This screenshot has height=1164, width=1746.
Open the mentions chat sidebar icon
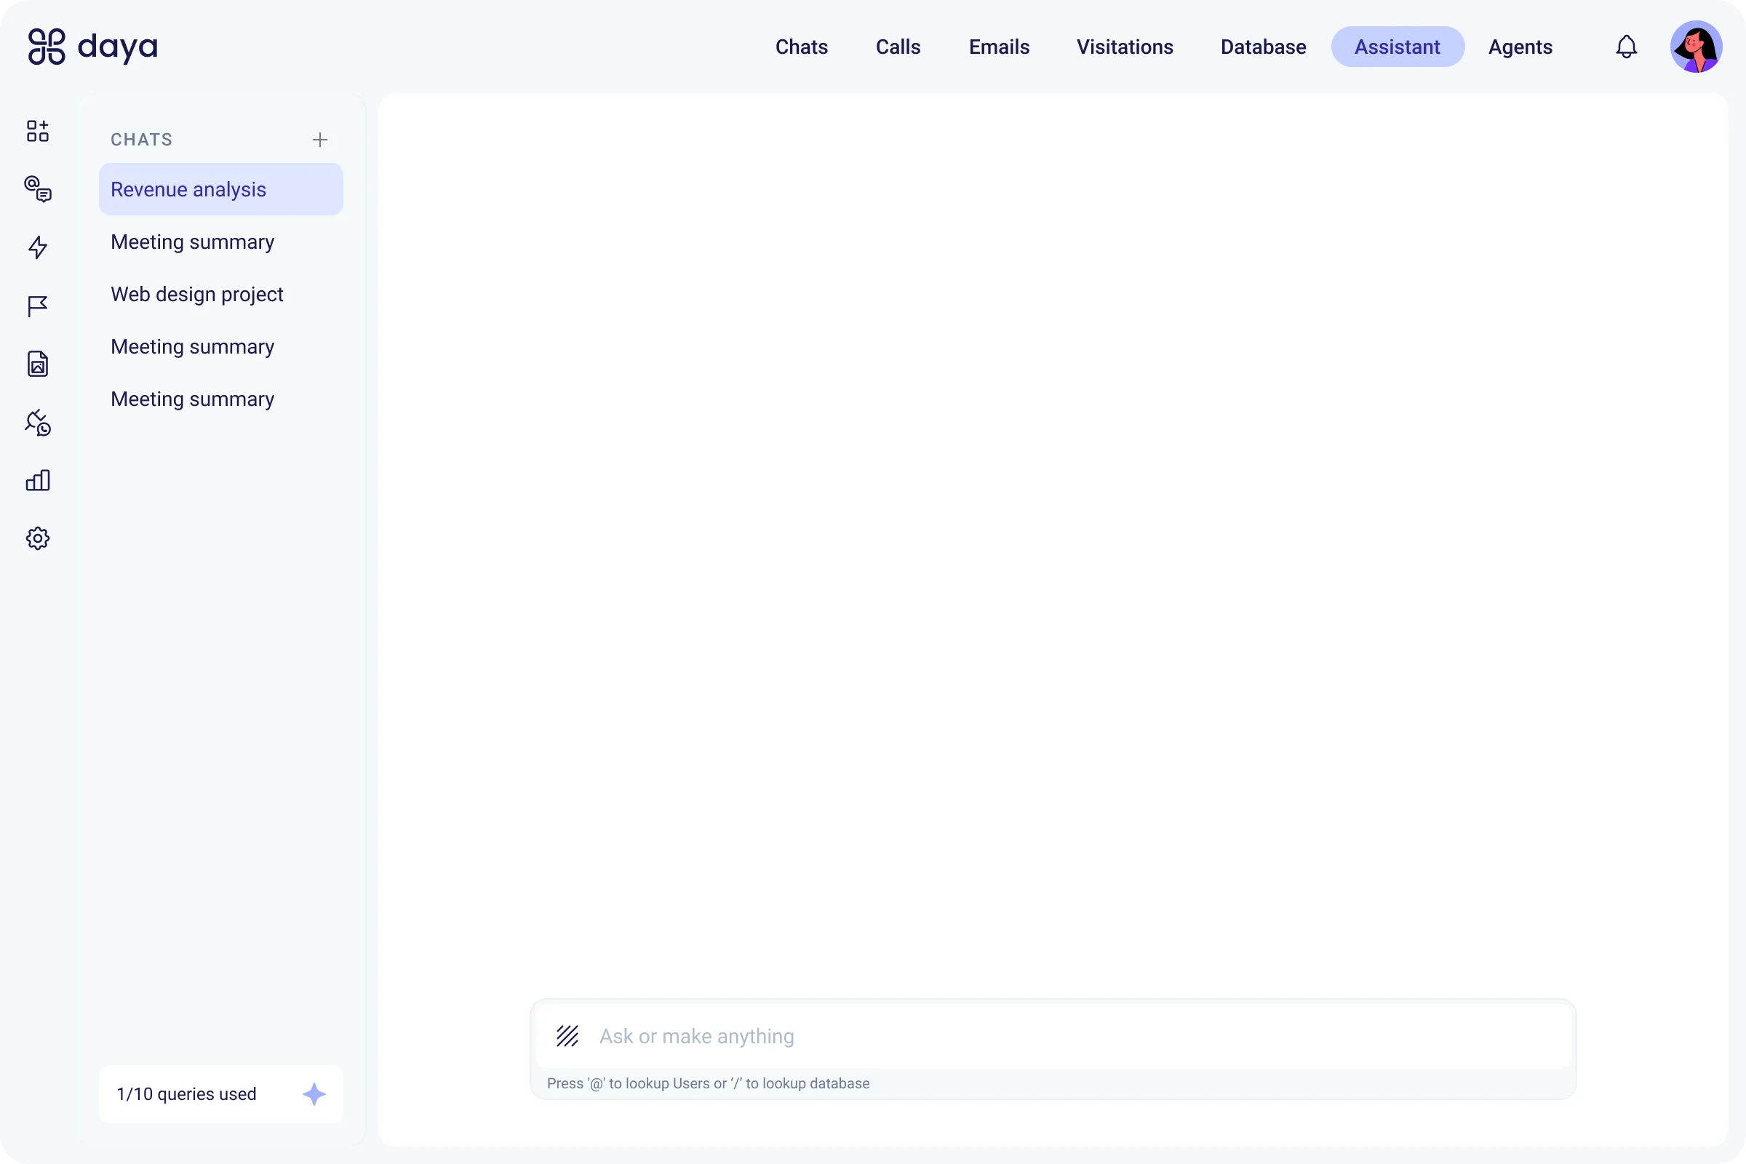(38, 189)
